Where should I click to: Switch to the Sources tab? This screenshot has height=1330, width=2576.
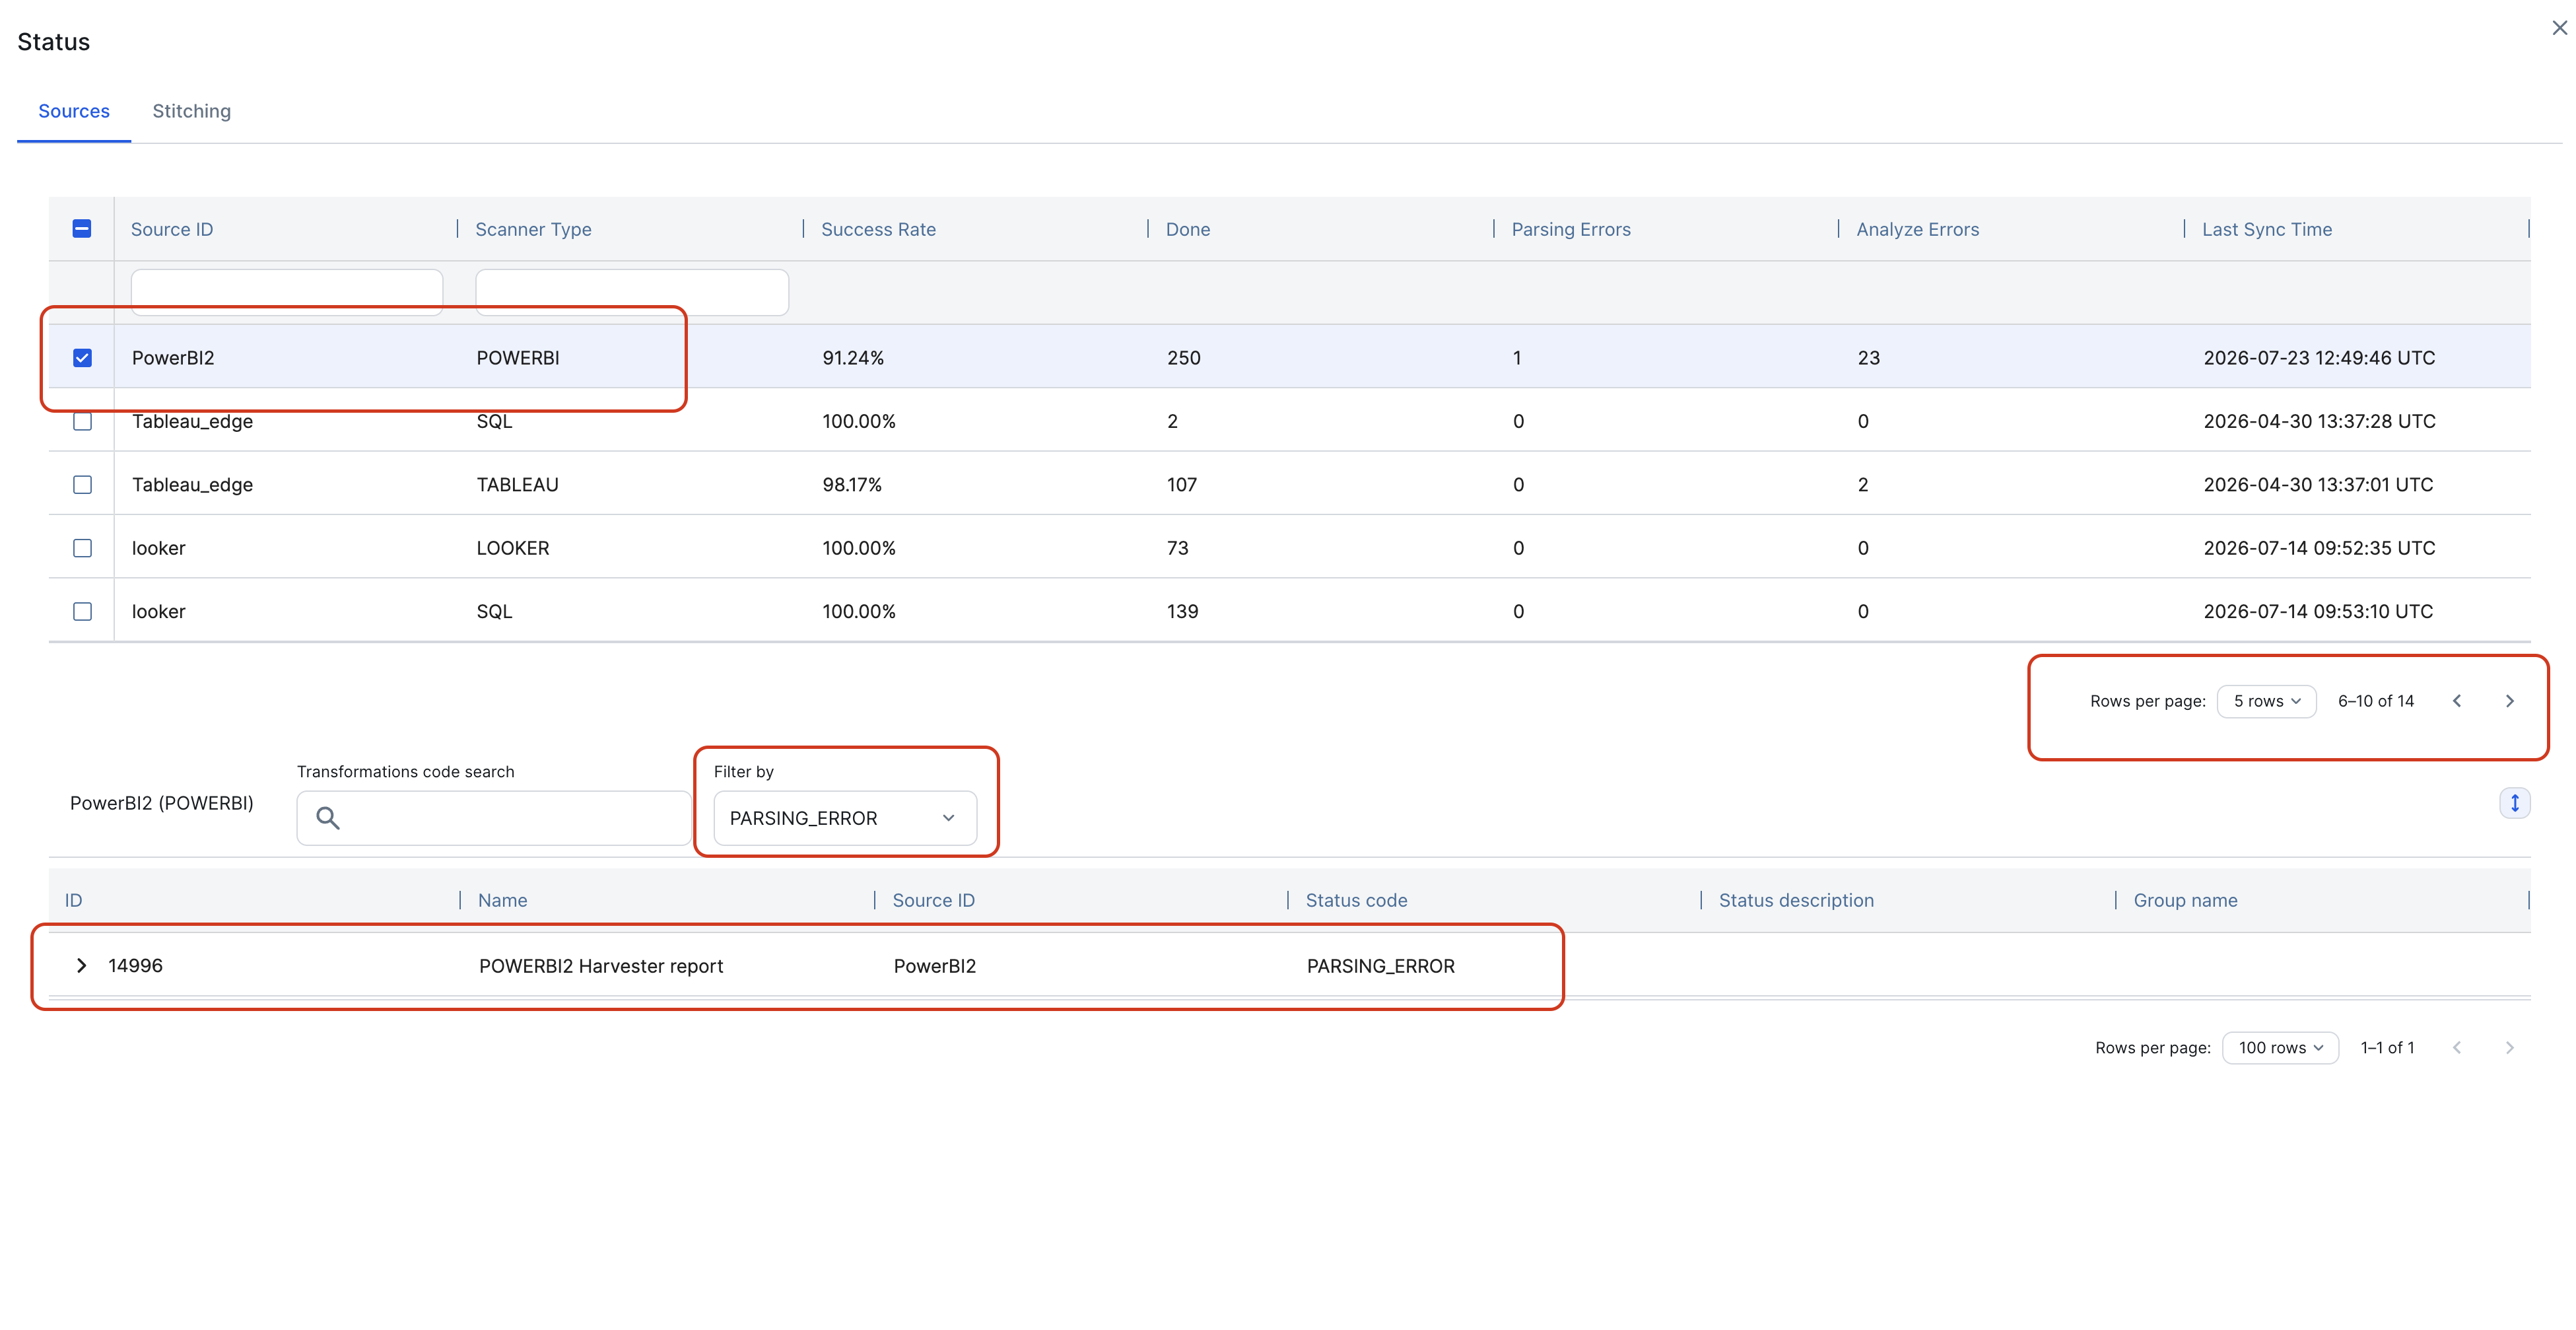[x=74, y=111]
